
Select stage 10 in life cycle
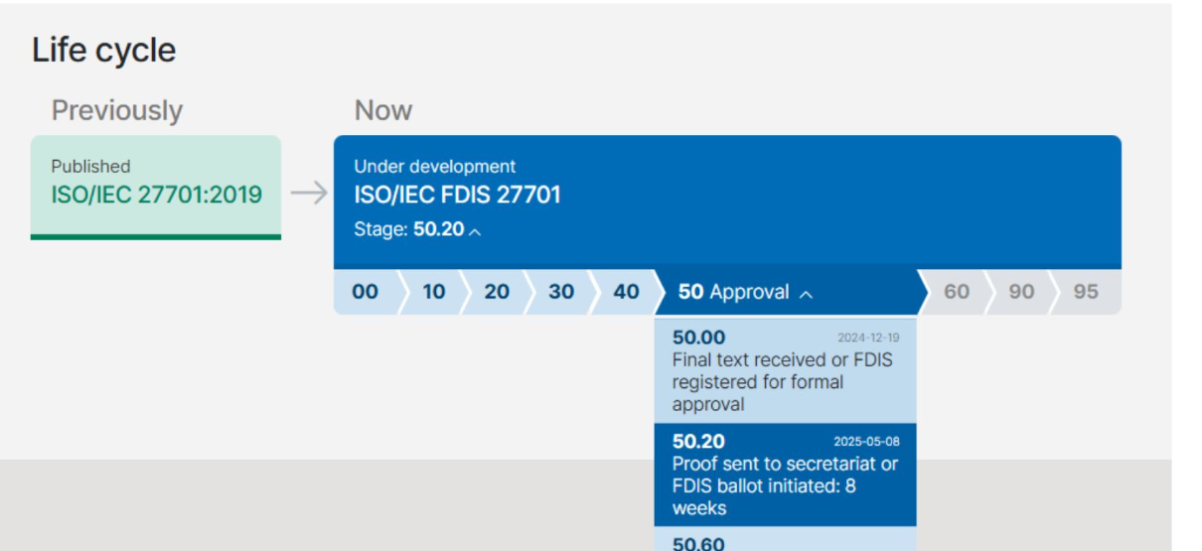(433, 292)
